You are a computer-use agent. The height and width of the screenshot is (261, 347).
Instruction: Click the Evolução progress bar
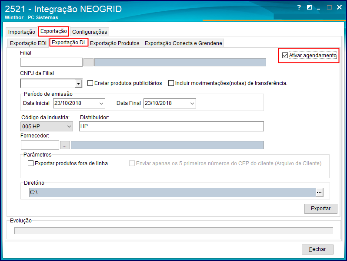(x=174, y=231)
